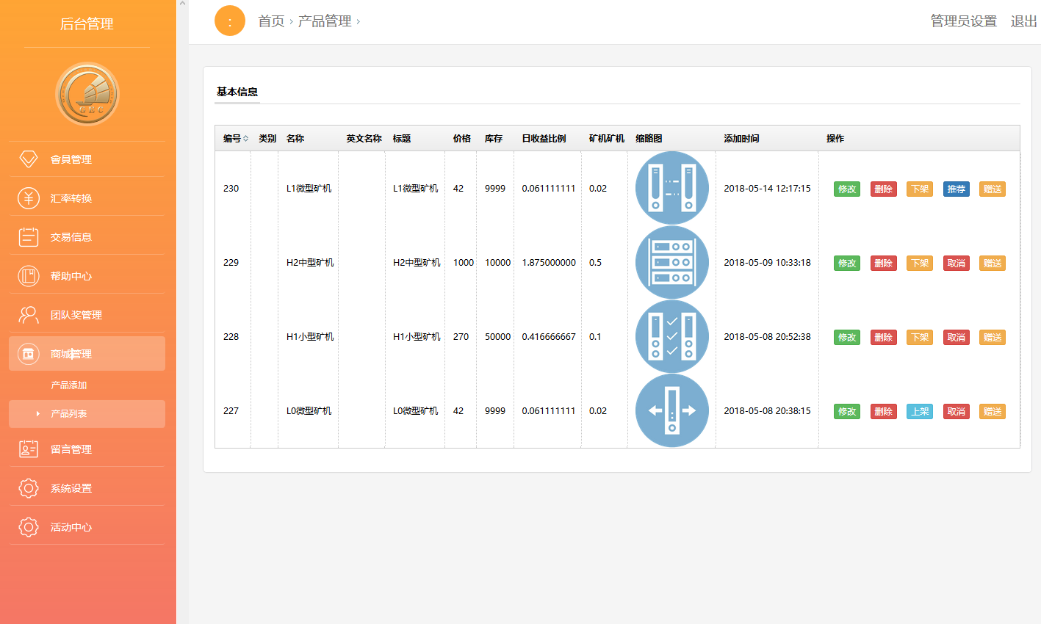Click the gear icon beside 活动中心
Screen dimensions: 1041x624
point(28,527)
